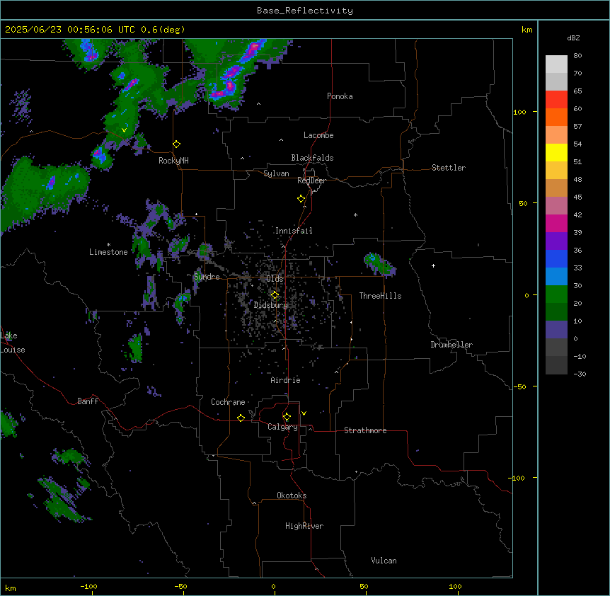Select the -30 value in dBZ legend
This screenshot has width=610, height=596.
click(x=580, y=374)
